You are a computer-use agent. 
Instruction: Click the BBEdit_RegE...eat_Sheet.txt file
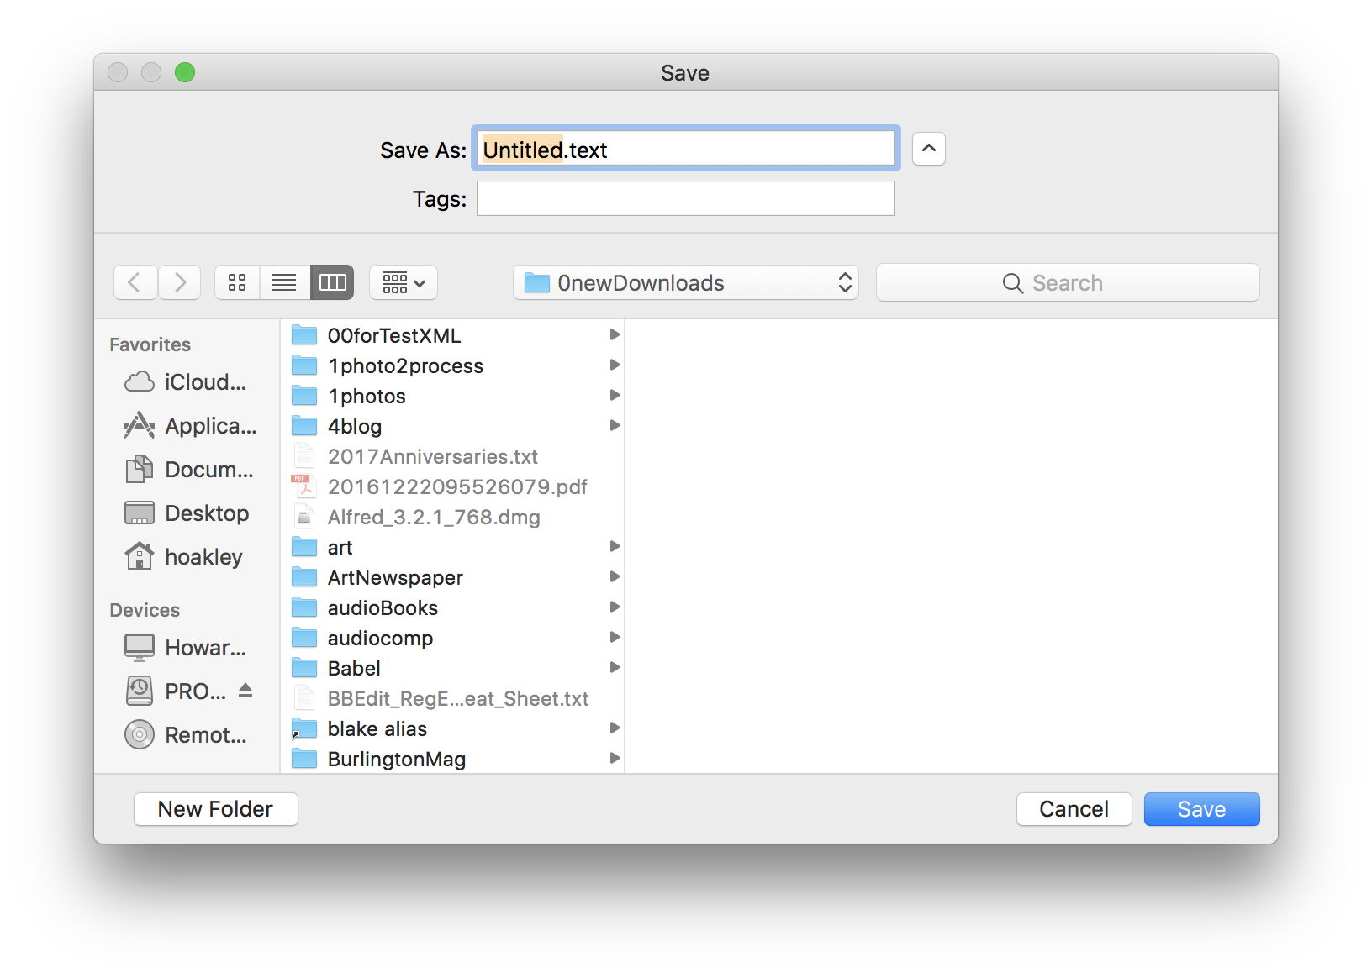[x=452, y=698]
